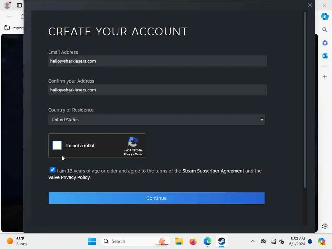Open notifications bell icon
This screenshot has width=332, height=249.
tap(310, 241)
